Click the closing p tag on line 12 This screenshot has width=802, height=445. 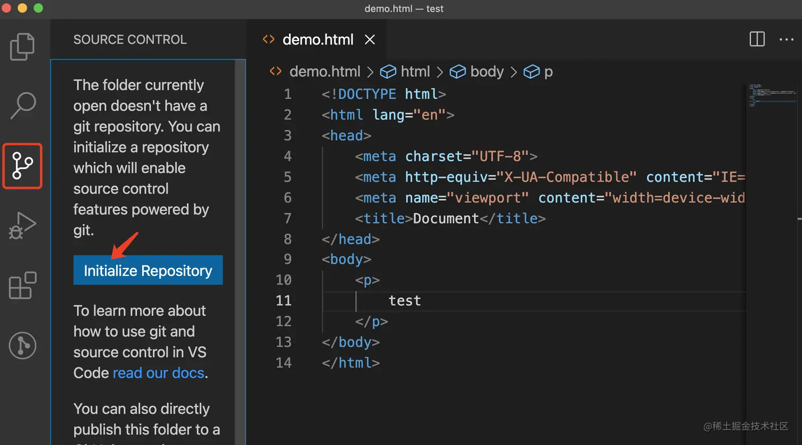click(x=371, y=322)
